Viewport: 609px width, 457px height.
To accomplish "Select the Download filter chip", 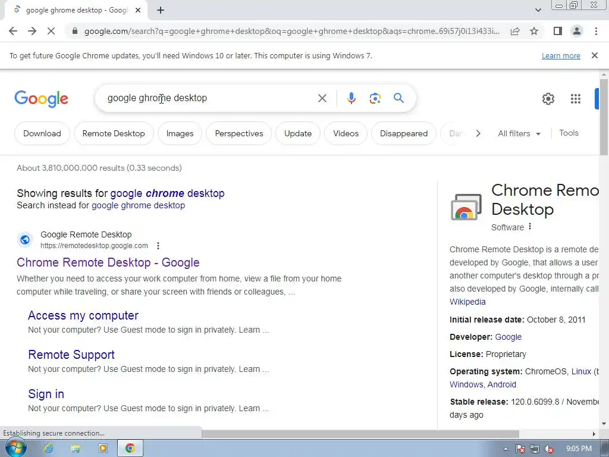I will pos(42,133).
